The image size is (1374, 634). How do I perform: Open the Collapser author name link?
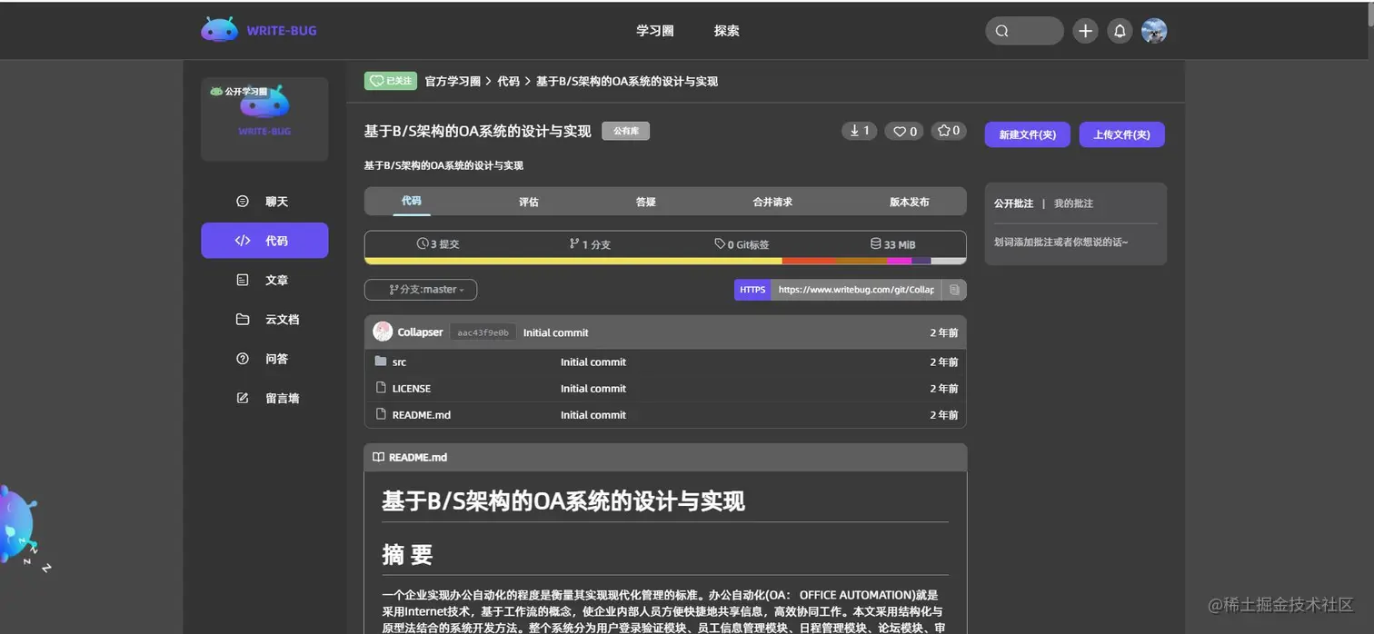click(420, 332)
